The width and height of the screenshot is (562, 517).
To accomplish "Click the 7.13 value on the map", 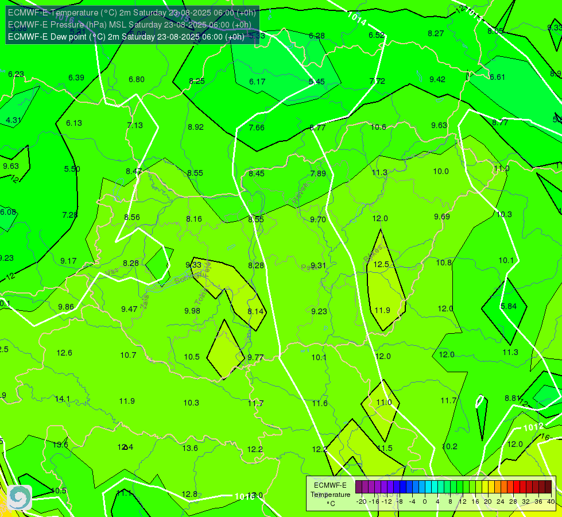I will pyautogui.click(x=135, y=125).
